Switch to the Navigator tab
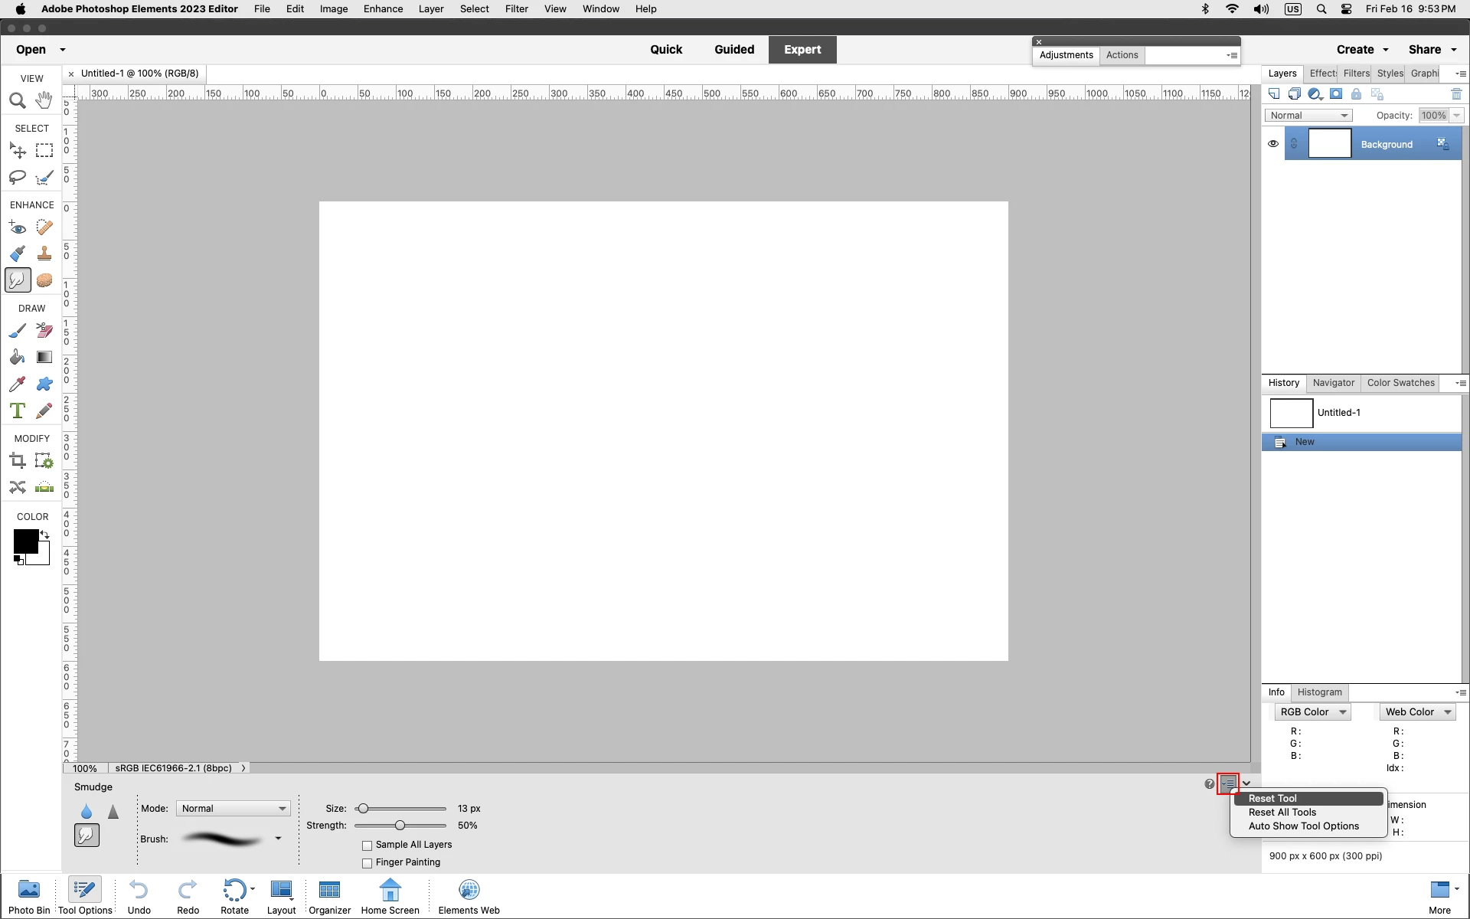 point(1333,383)
